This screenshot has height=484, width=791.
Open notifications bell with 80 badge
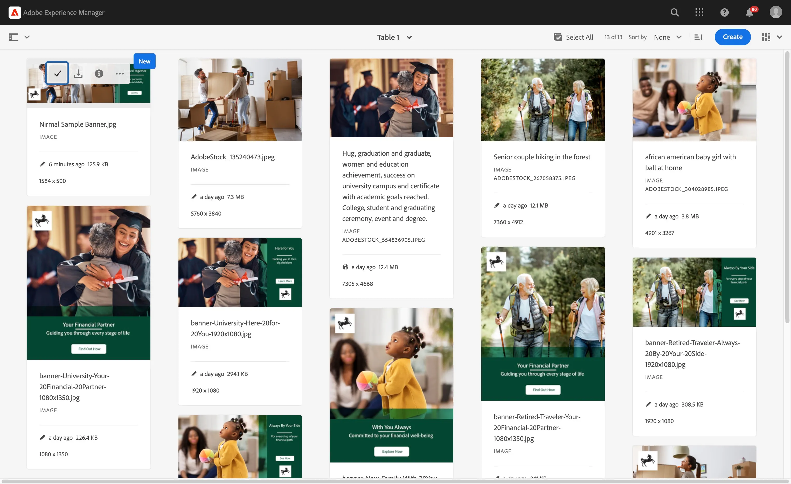(750, 12)
